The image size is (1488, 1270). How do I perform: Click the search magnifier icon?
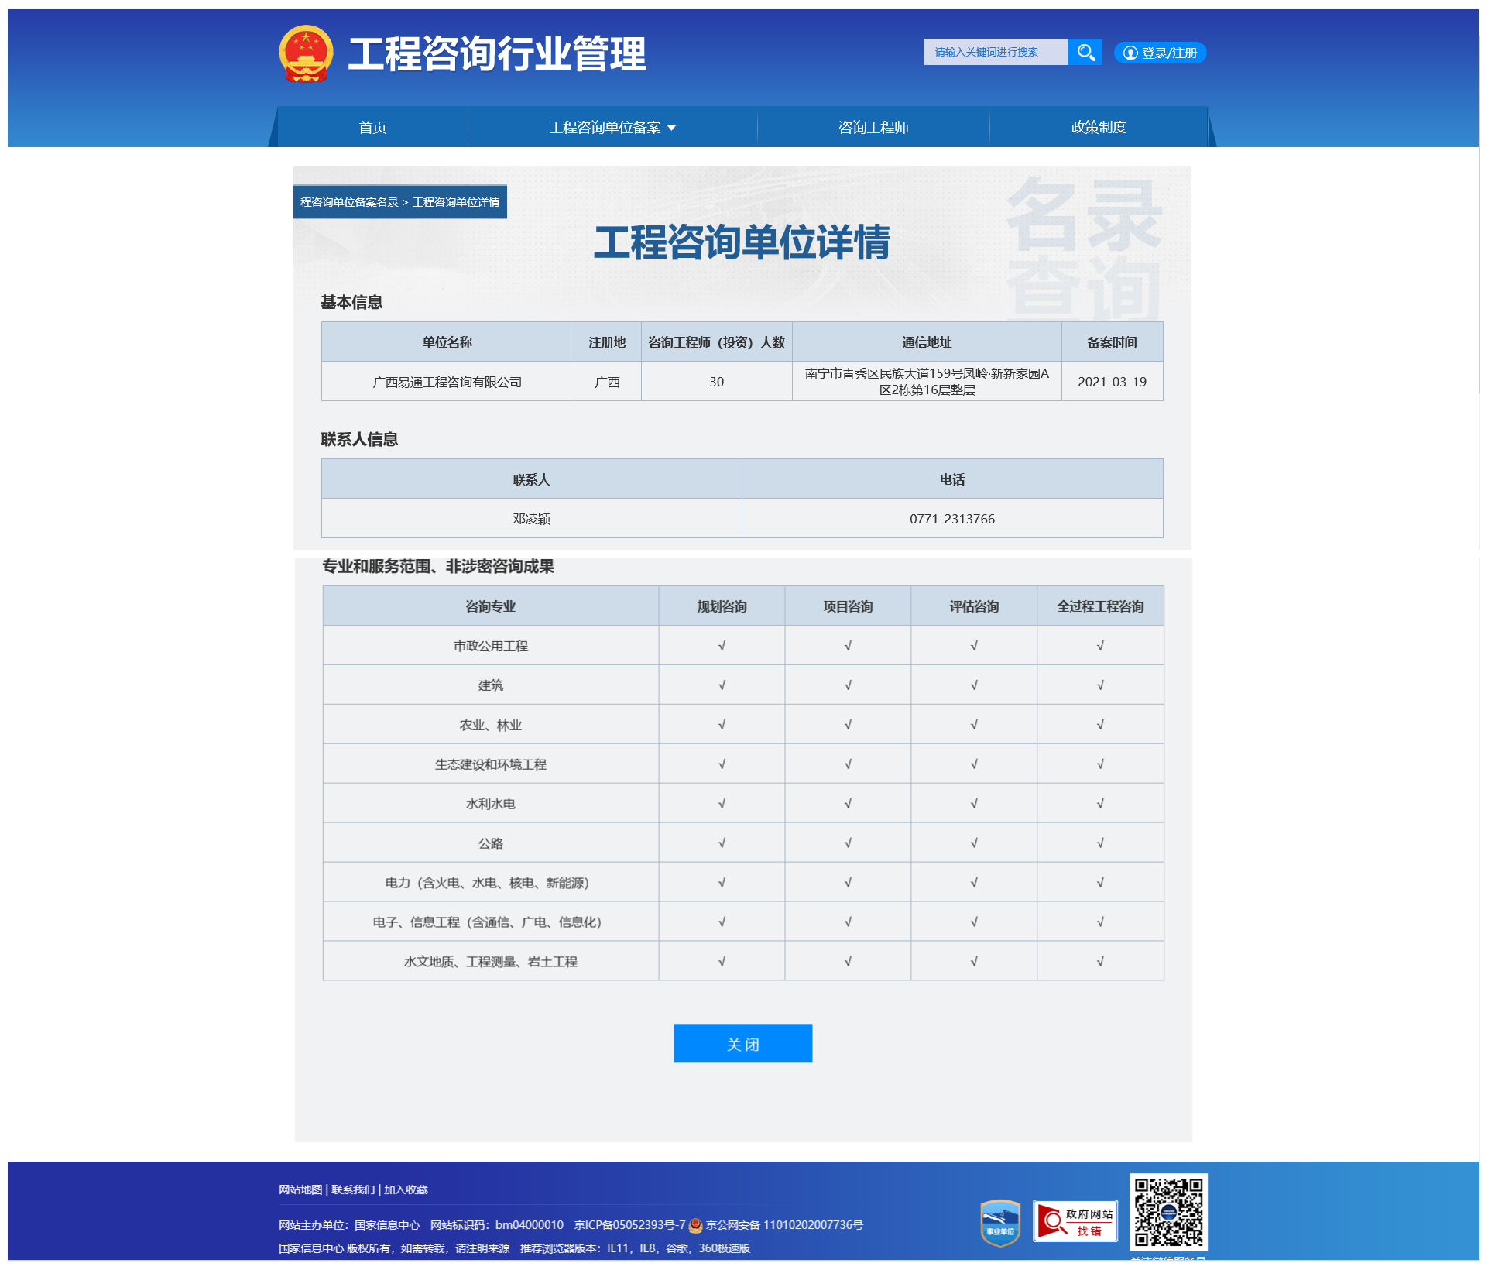(x=1087, y=52)
